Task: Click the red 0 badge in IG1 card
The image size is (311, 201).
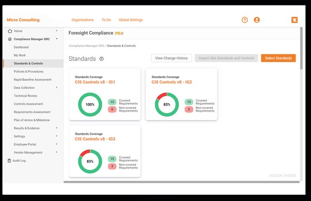Action: [112, 109]
